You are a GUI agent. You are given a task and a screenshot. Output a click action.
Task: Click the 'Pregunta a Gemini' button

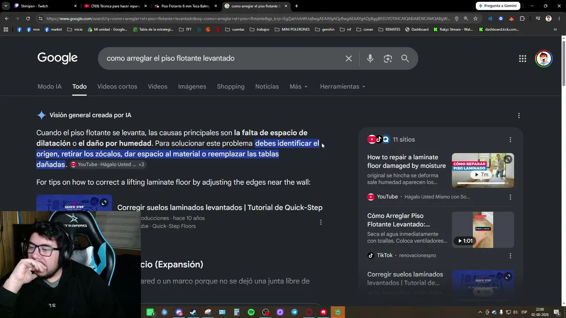[x=498, y=6]
